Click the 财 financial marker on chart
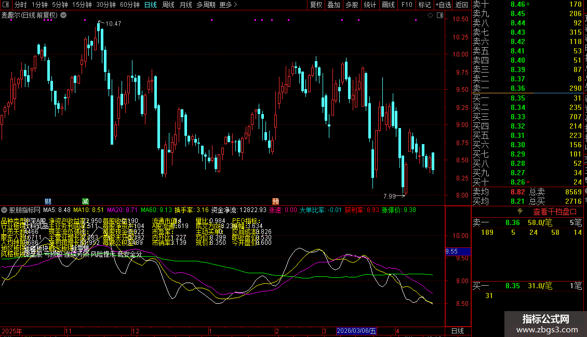The width and height of the screenshot is (587, 337). pyautogui.click(x=48, y=201)
